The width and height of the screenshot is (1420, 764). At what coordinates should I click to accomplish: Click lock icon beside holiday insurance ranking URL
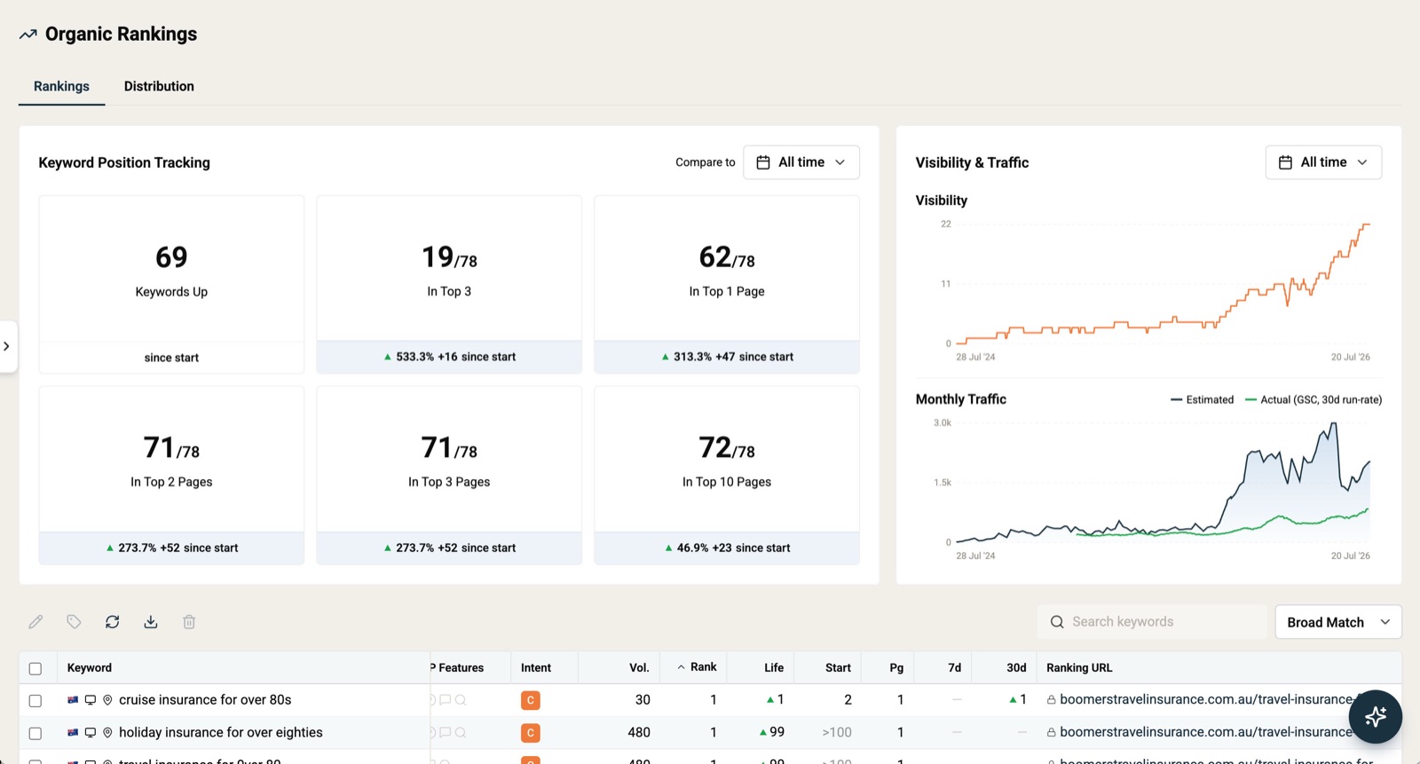(1051, 733)
